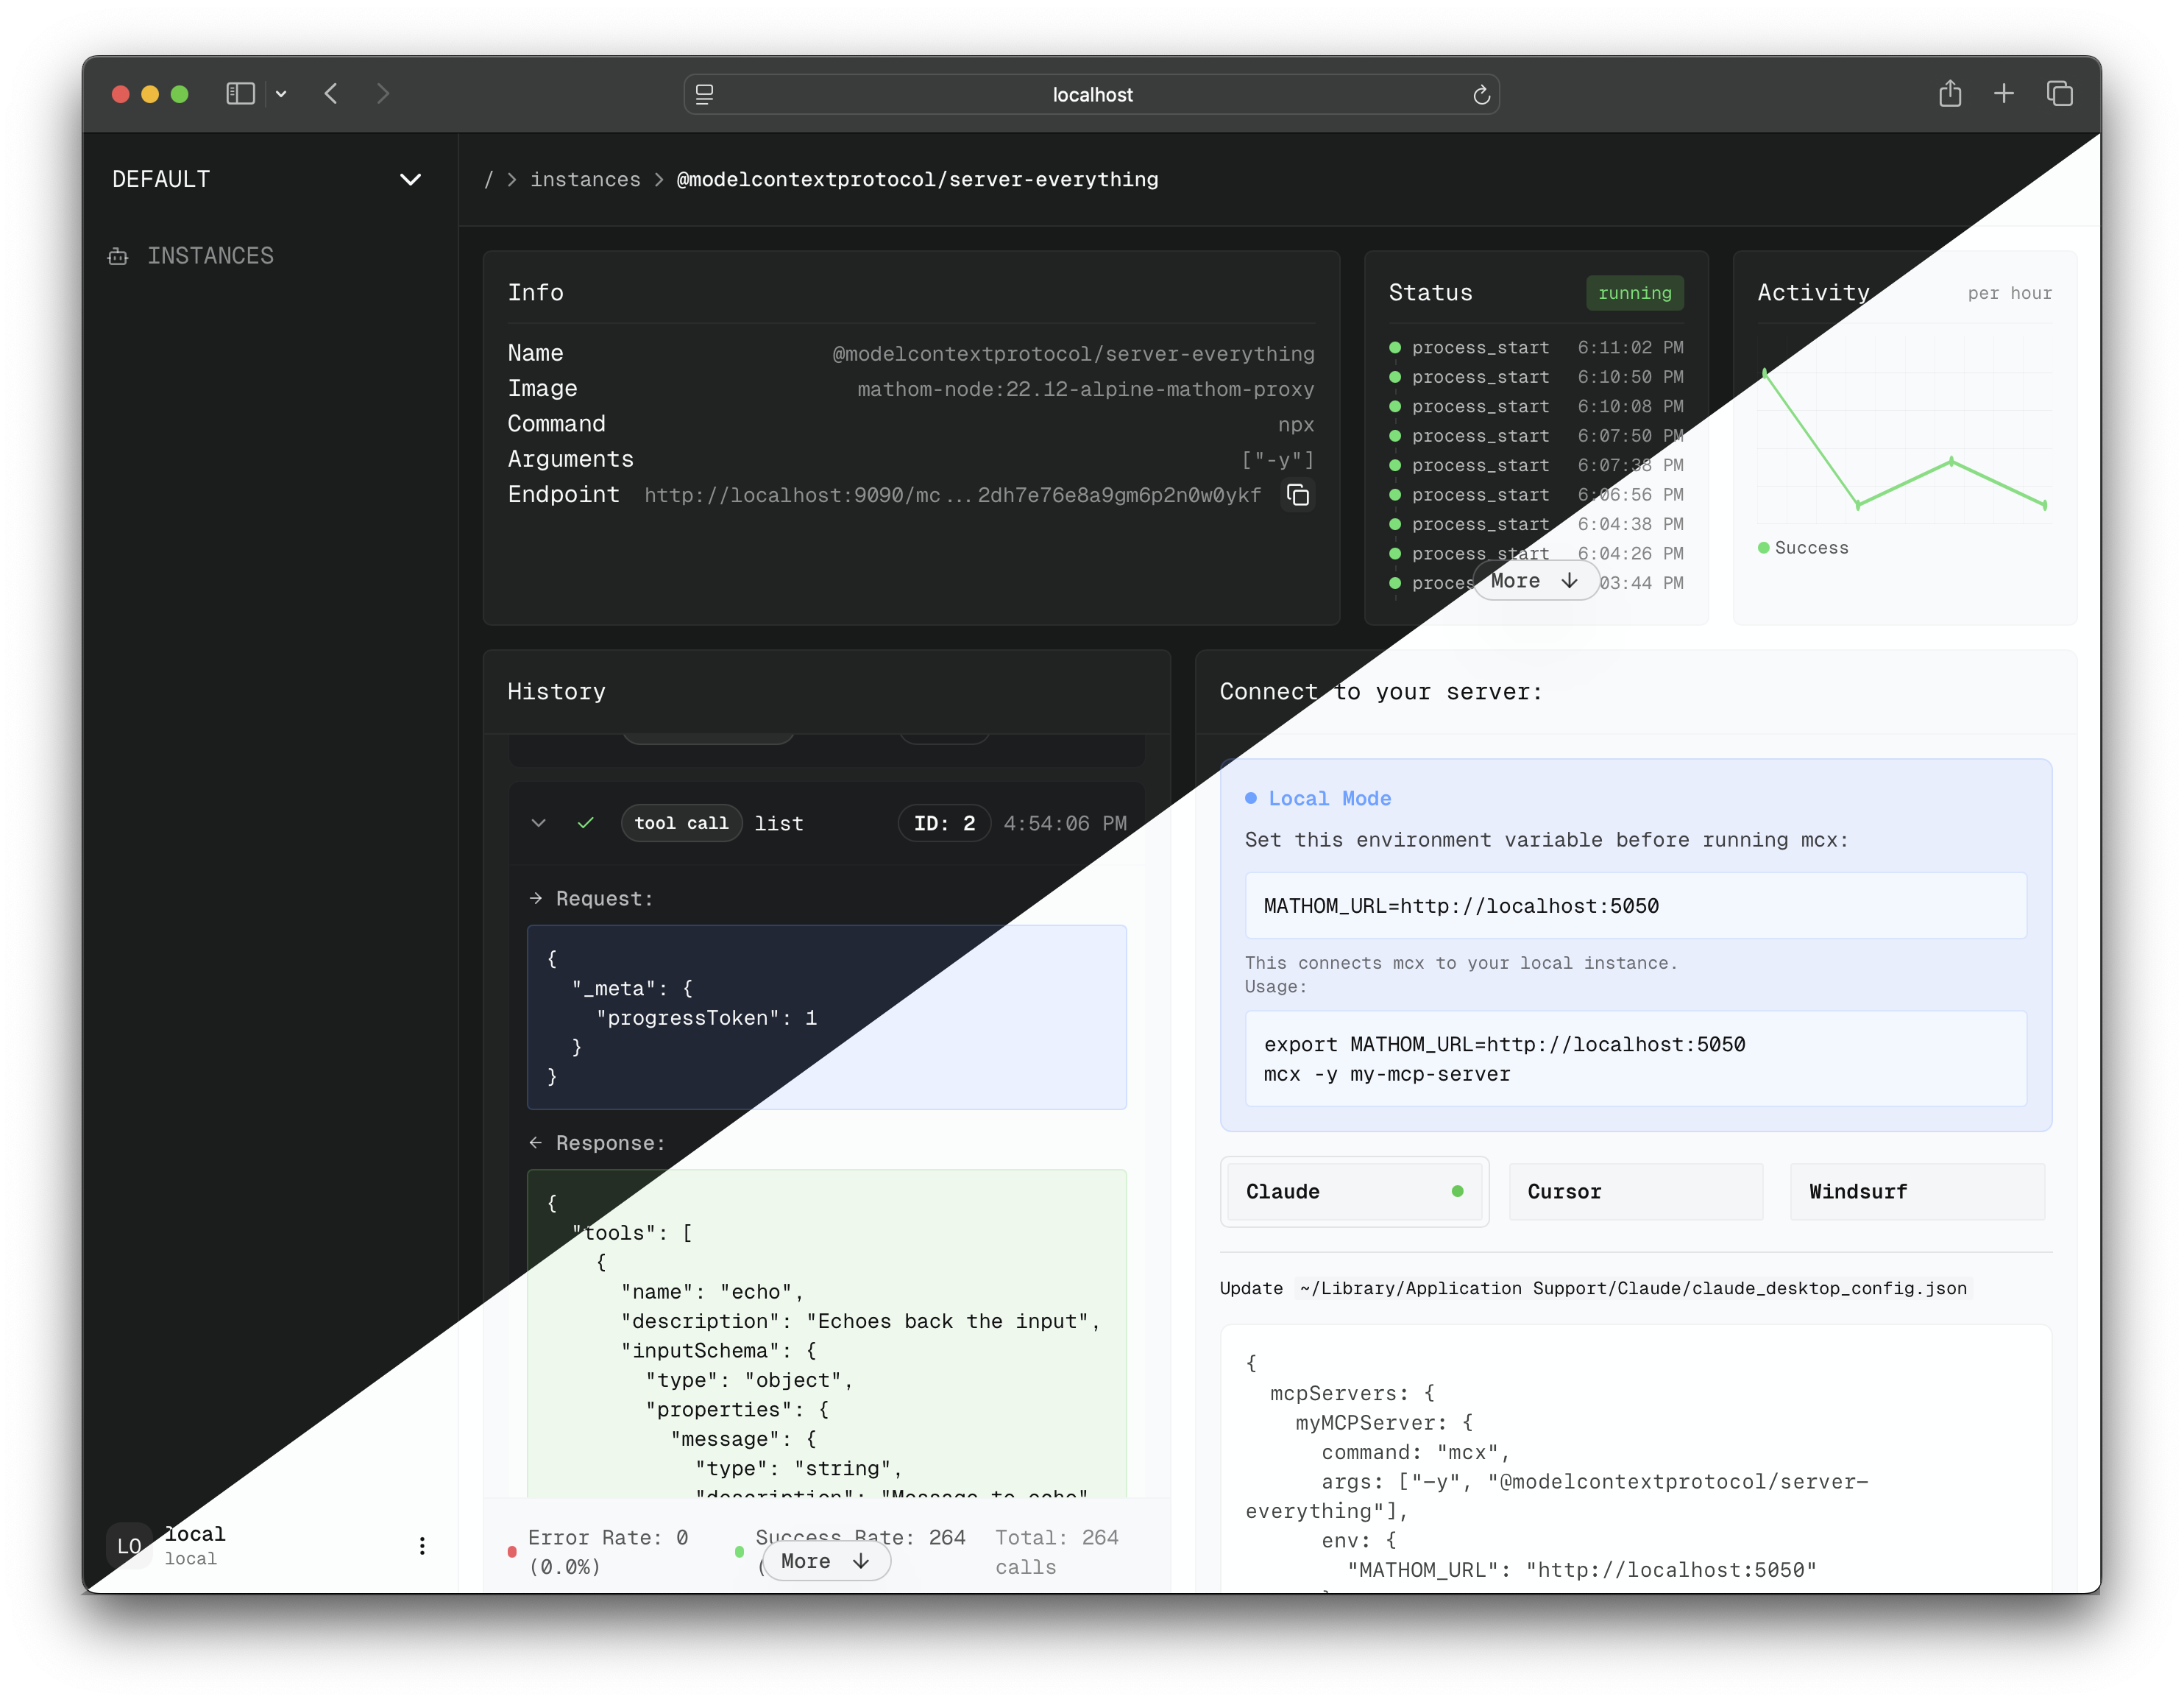Select the Cursor client tab
The height and width of the screenshot is (1702, 2184).
pos(1636,1192)
